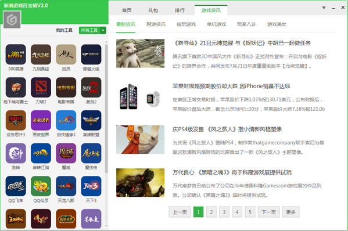This screenshot has width=348, height=231.
Task: Switch to 电玩游戏 sub-tab
Action: point(186,24)
